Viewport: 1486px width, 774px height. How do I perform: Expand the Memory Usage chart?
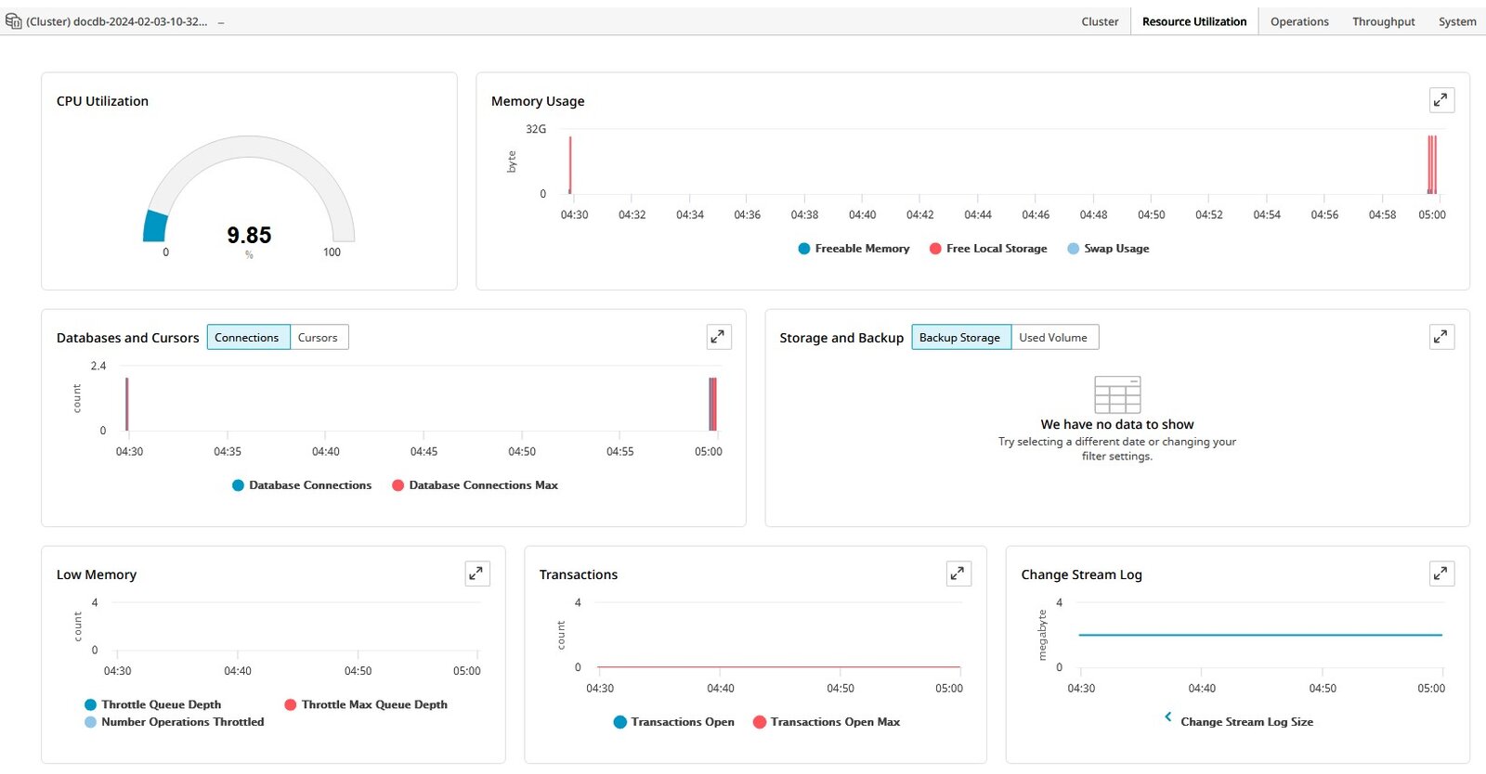tap(1441, 100)
